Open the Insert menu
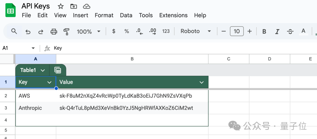317x139 pixels. [80, 15]
